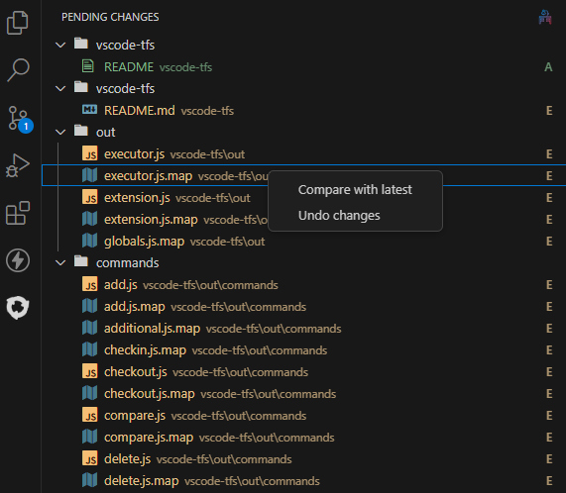Select checkout.js.map file row
Image resolution: width=566 pixels, height=493 pixels.
point(304,394)
